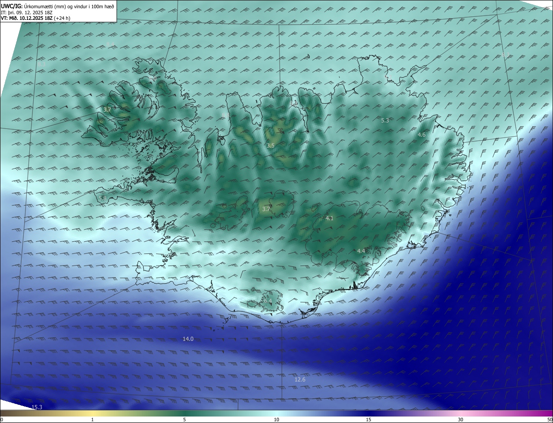Click the 1 tick on the color scale

[x=92, y=420]
